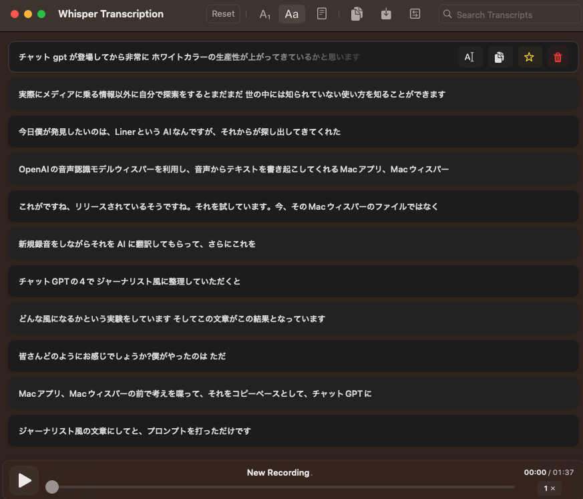Screen dimensions: 583x499
Task: Click the edit text icon on first segment
Action: click(469, 57)
